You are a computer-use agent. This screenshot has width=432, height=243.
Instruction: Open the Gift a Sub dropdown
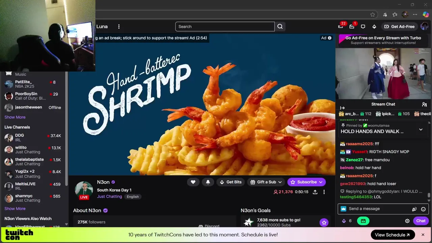point(266,182)
